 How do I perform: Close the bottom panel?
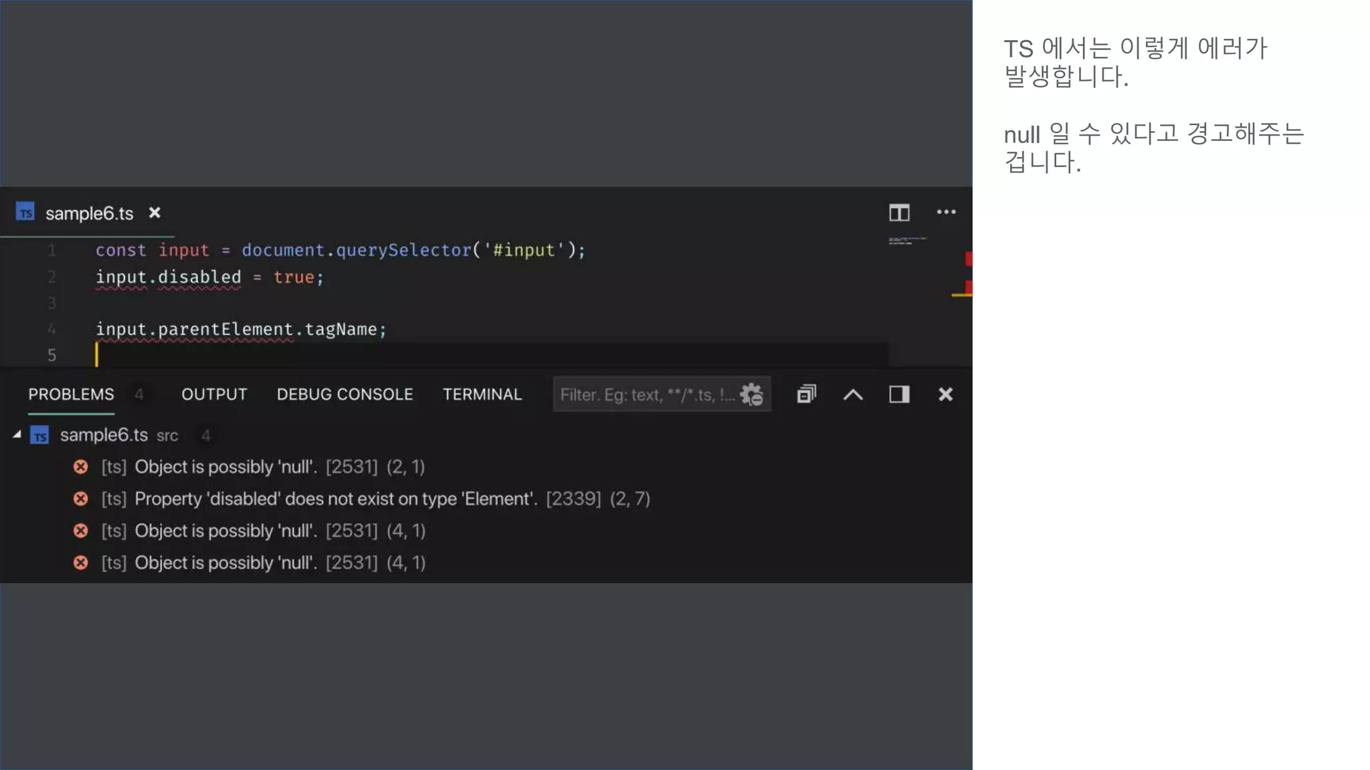945,394
